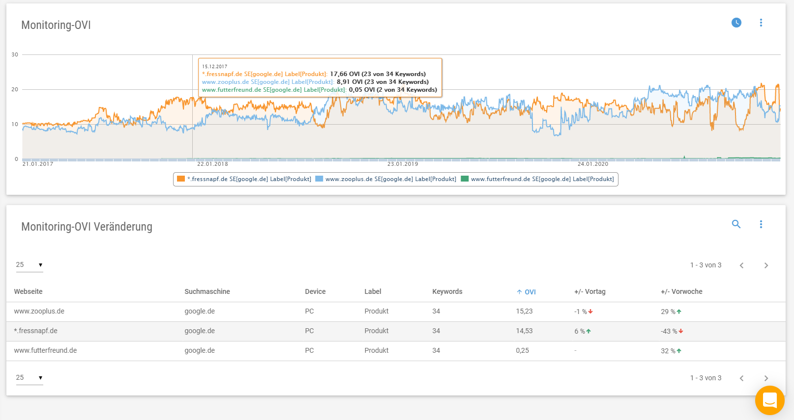Open the time range clock icon in Monitoring-OVI
794x420 pixels.
736,23
